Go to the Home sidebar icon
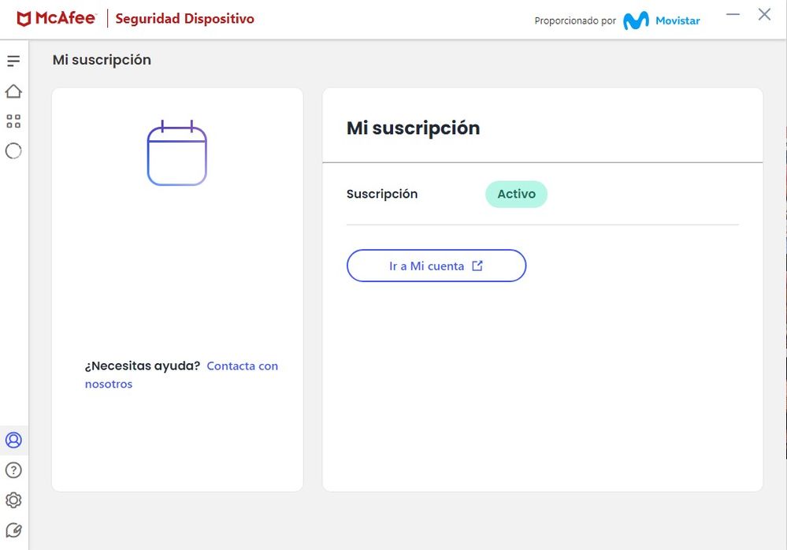Image resolution: width=787 pixels, height=550 pixels. click(x=13, y=91)
